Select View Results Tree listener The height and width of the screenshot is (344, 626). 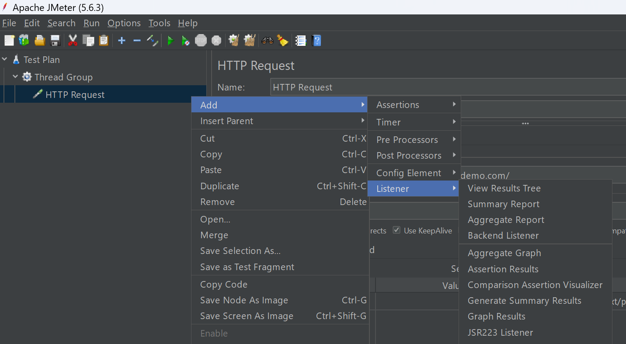(x=536, y=188)
